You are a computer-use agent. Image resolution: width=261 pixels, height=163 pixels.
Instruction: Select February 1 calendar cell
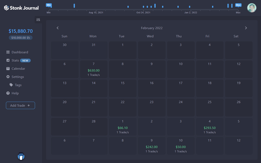click(123, 50)
